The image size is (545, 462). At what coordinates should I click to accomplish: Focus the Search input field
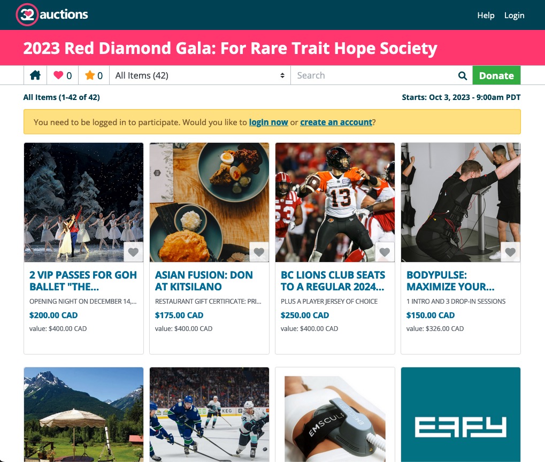(x=374, y=75)
